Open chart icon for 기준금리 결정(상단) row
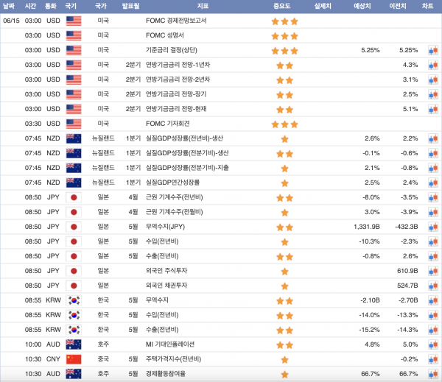This screenshot has width=442, height=382. [432, 50]
